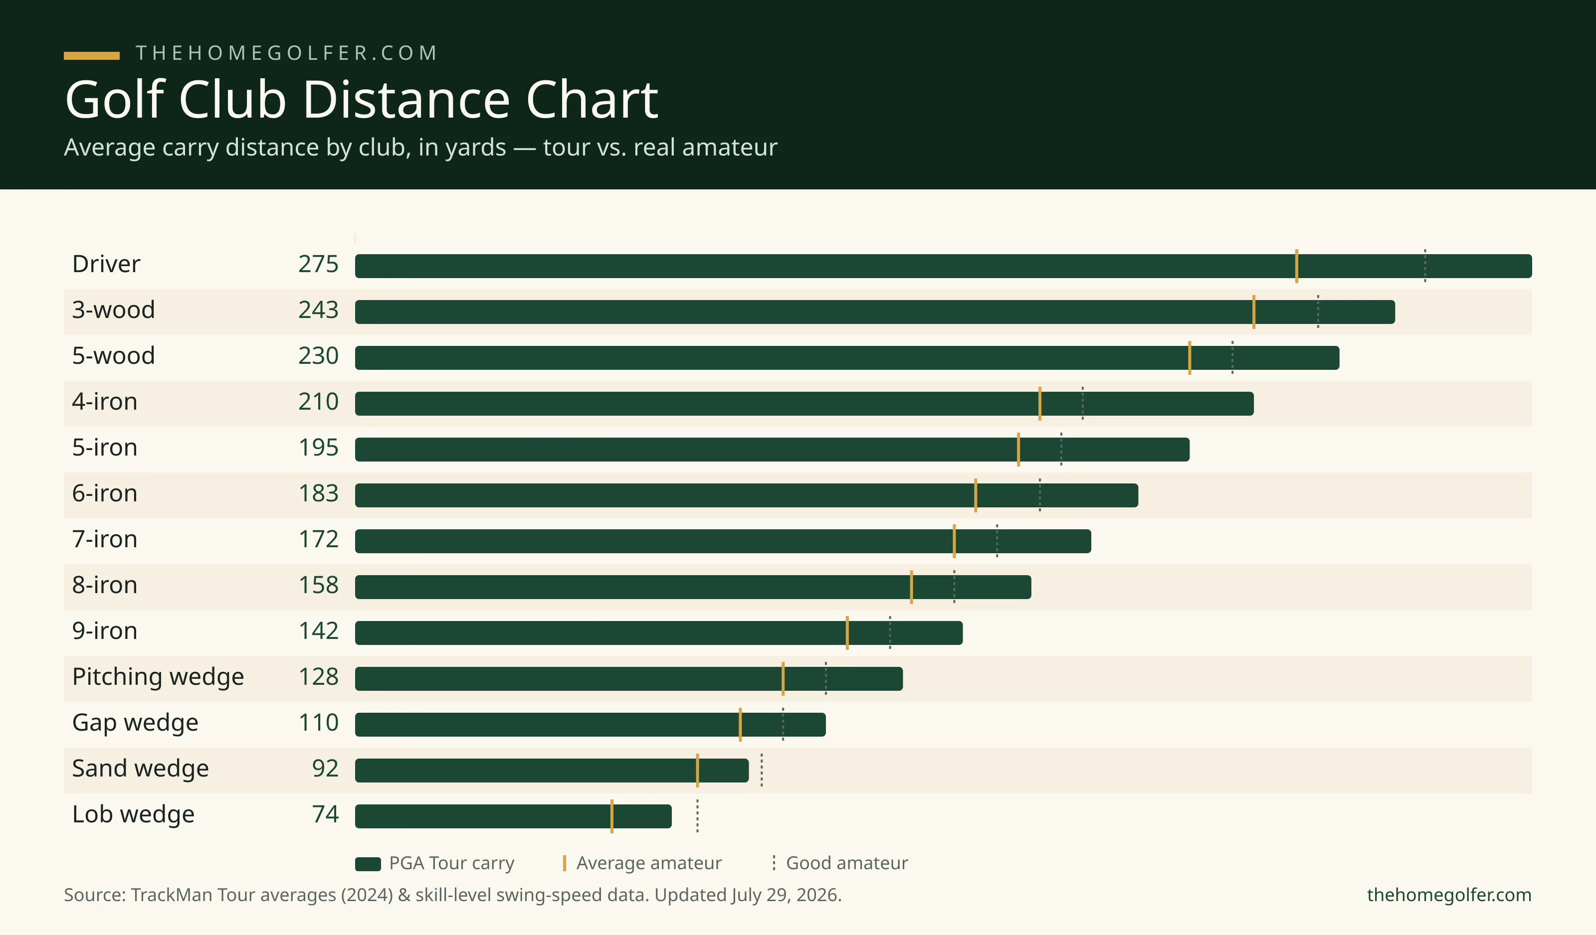Screen dimensions: 1596x935
Task: Click the Driver PGA Tour carry bar
Action: (x=943, y=266)
